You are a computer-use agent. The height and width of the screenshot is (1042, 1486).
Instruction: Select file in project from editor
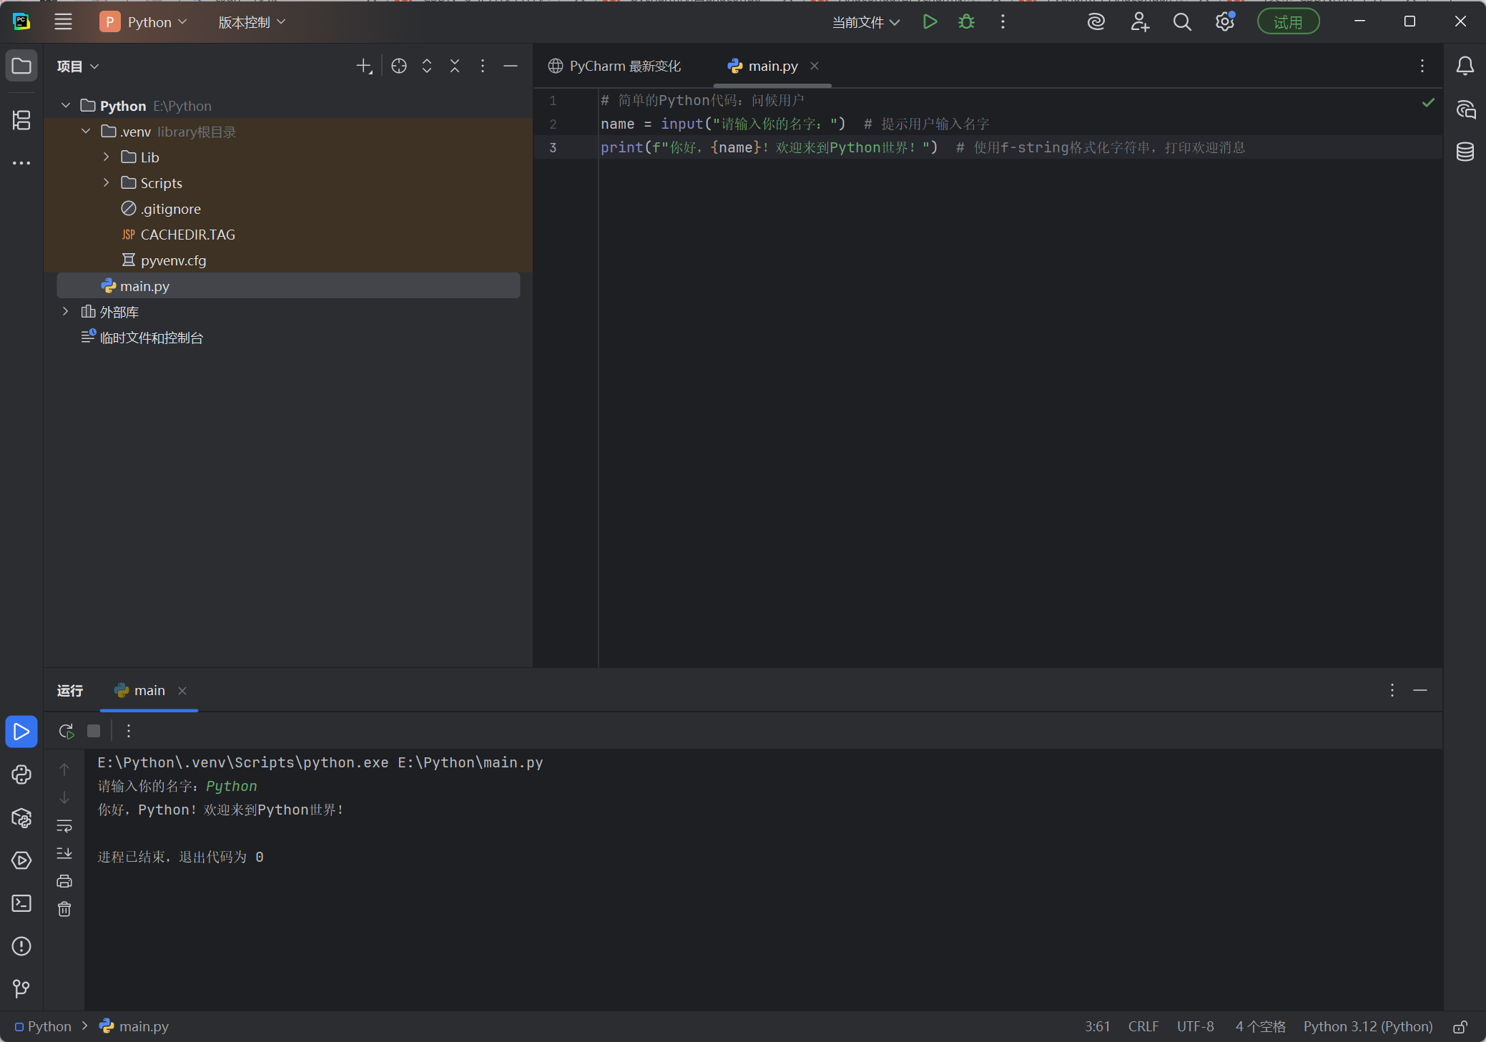click(398, 66)
